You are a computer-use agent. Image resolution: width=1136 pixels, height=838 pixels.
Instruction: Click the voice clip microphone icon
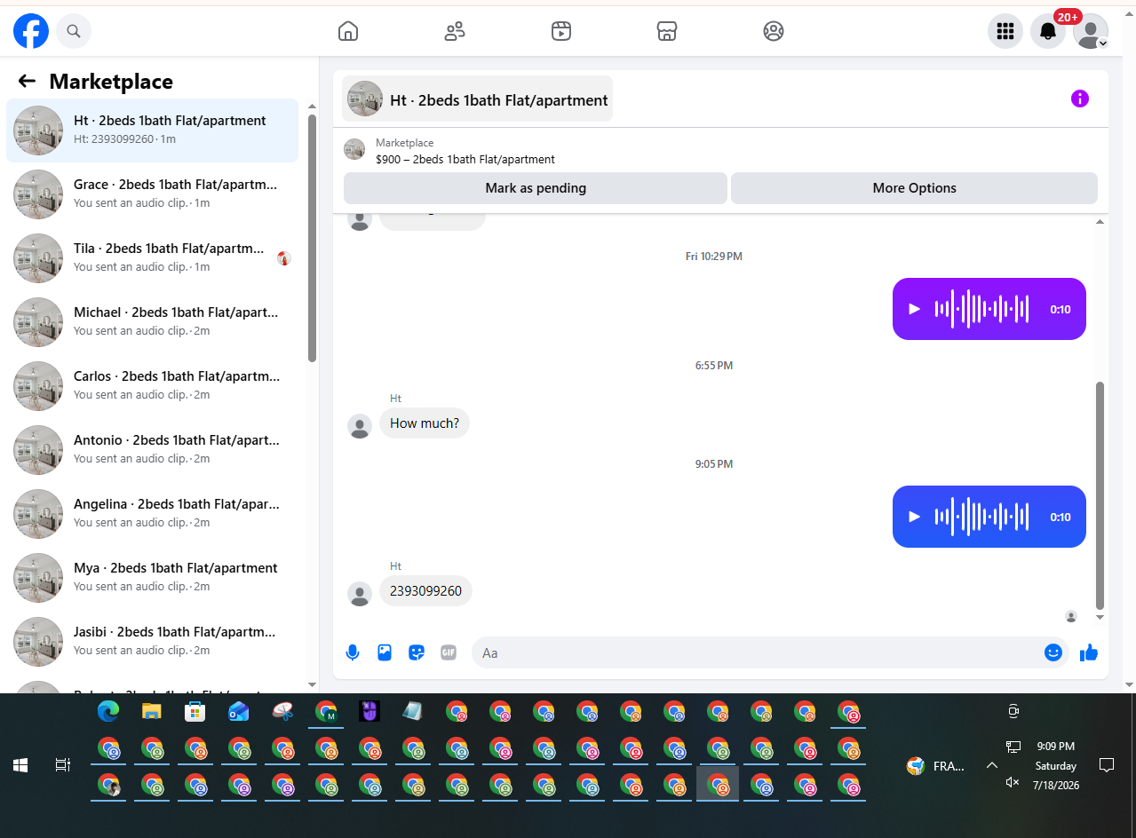pyautogui.click(x=353, y=652)
